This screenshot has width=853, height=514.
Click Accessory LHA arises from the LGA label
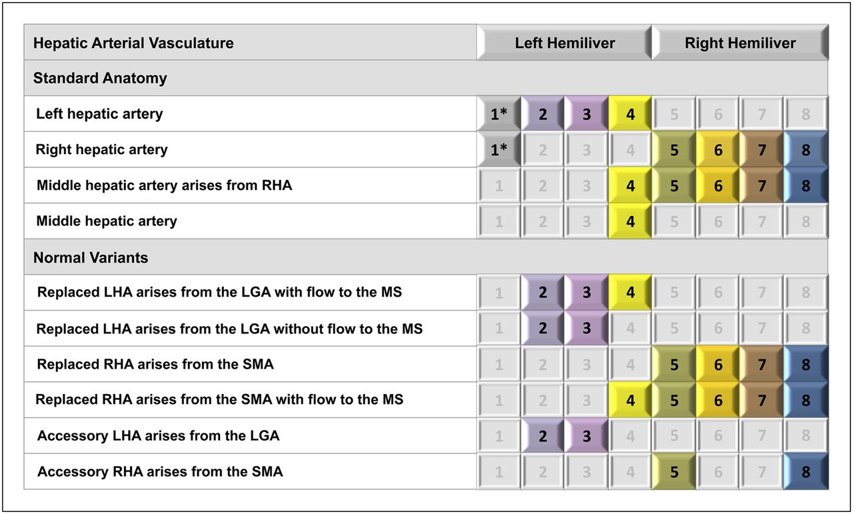coord(159,436)
